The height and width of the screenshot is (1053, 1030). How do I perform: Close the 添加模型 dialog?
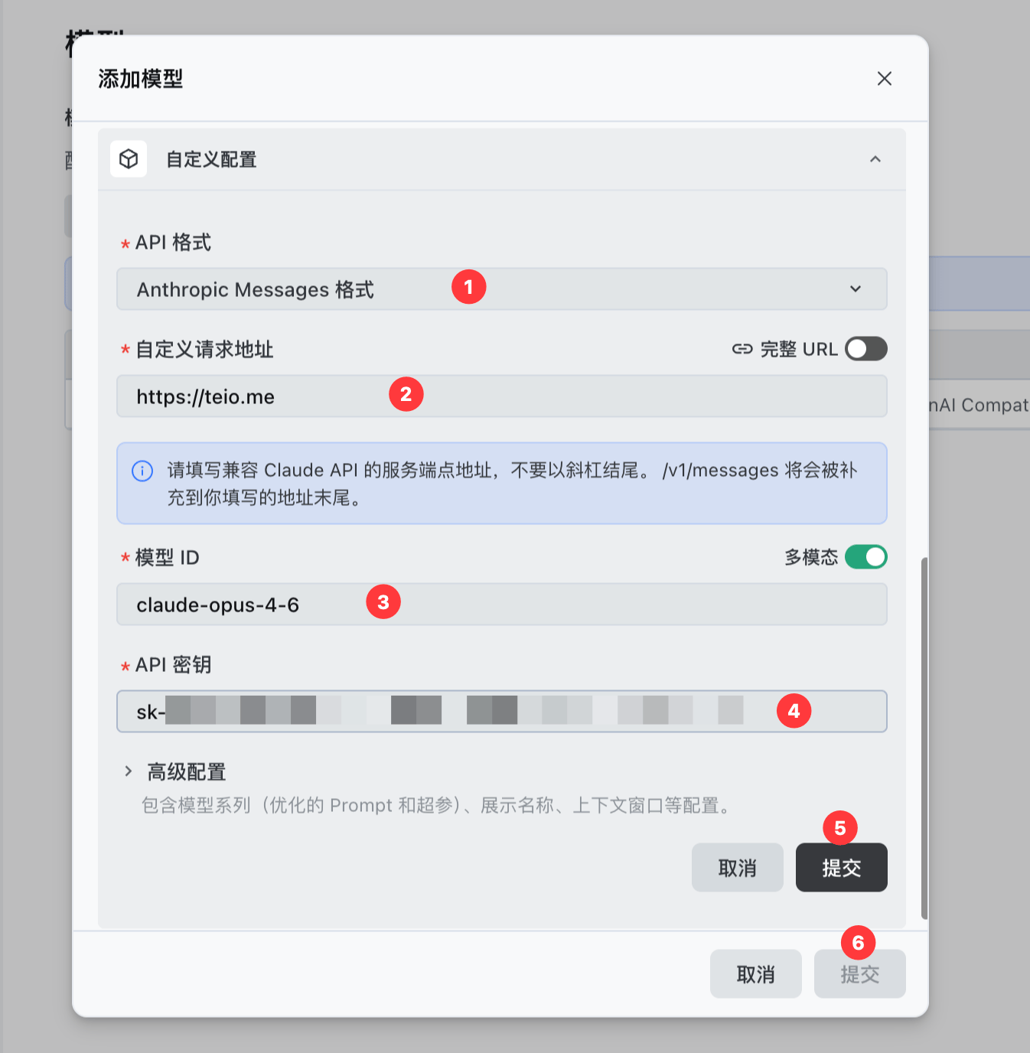click(x=884, y=79)
